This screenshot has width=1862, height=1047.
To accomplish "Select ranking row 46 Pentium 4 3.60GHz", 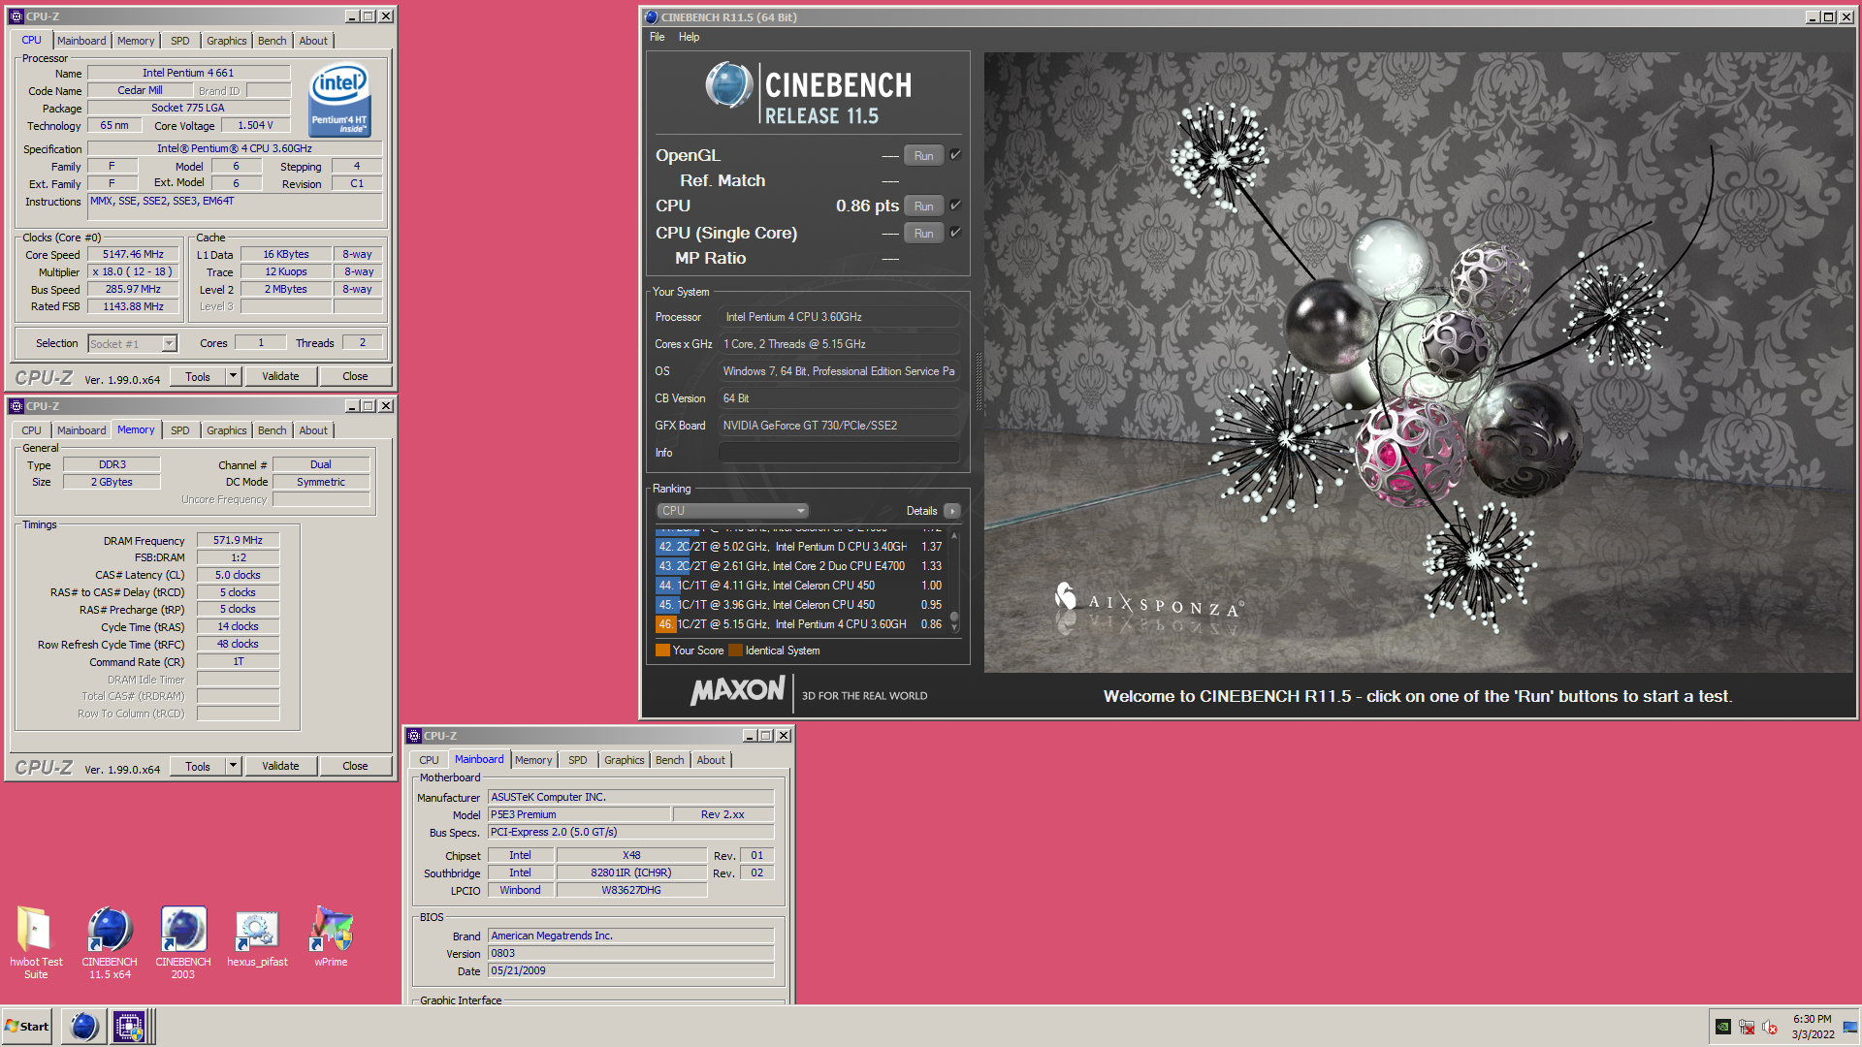I will pos(801,624).
